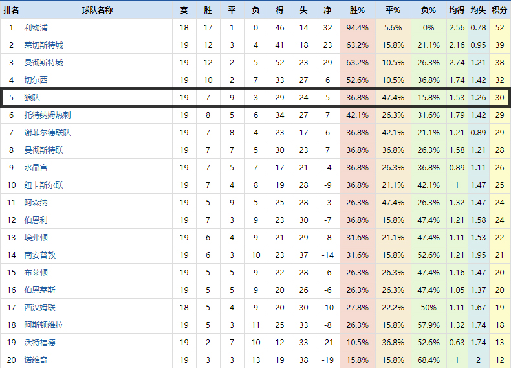Select the 切尔西 team link
Image resolution: width=511 pixels, height=368 pixels.
(36, 80)
